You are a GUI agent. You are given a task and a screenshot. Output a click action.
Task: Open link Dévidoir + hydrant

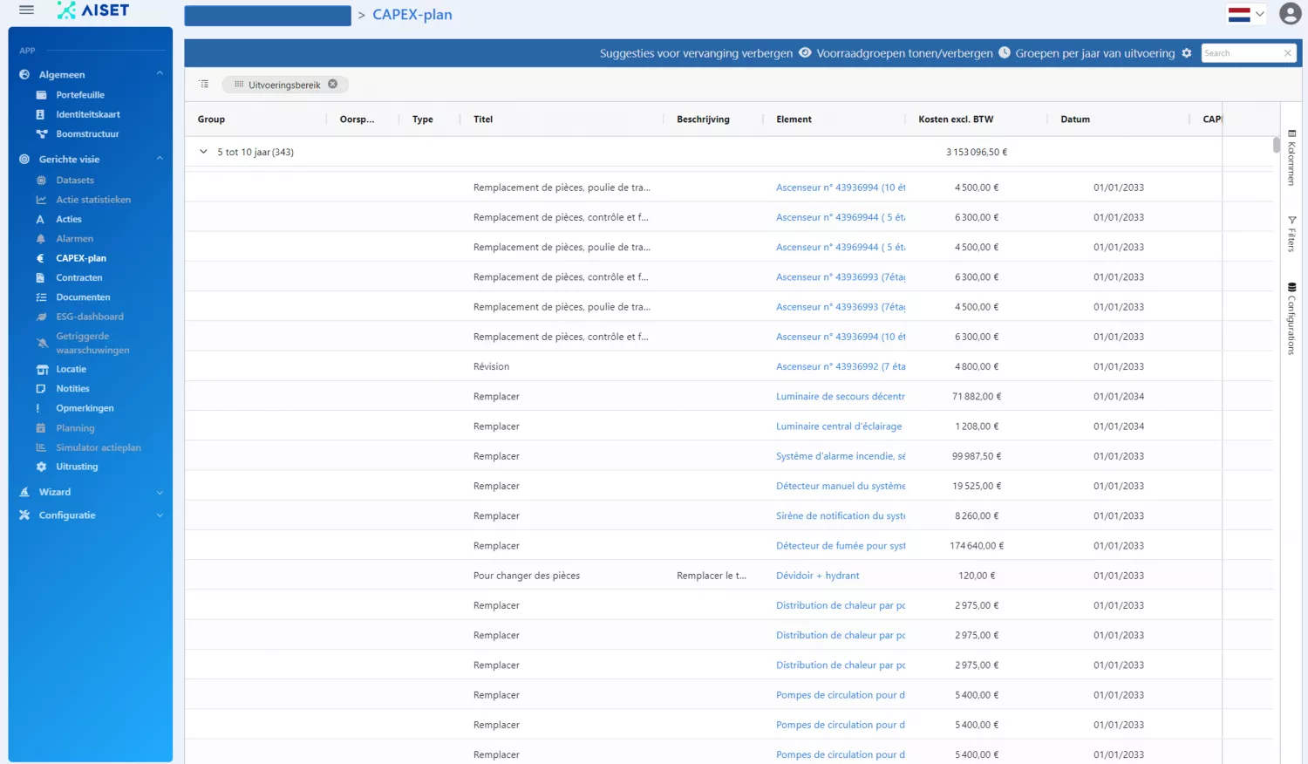[817, 576]
